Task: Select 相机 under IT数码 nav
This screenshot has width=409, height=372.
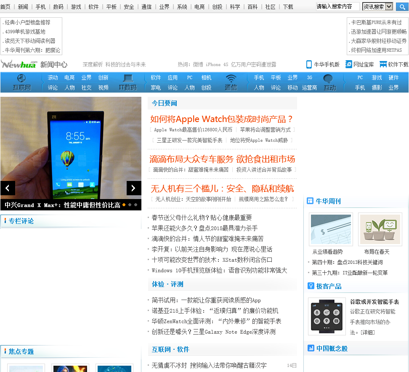Action: click(206, 77)
